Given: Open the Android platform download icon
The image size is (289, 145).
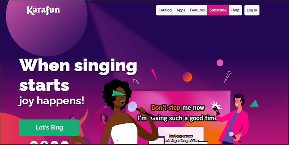Looking at the screenshot, I should pyautogui.click(x=54, y=142).
